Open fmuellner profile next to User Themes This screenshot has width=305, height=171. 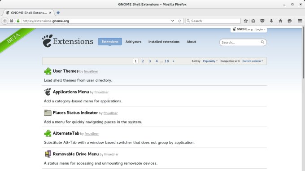91,71
